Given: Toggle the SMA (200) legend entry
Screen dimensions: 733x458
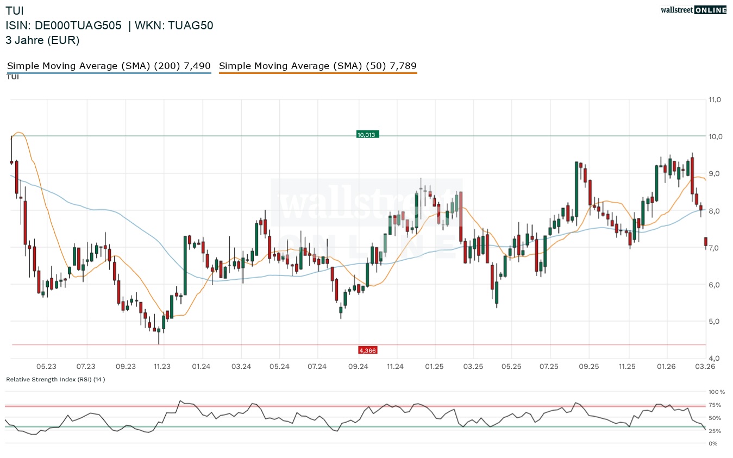Looking at the screenshot, I should tap(109, 66).
